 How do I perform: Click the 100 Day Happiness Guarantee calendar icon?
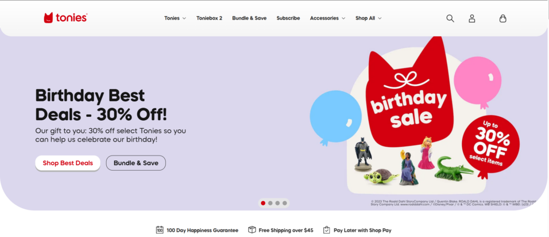[160, 230]
